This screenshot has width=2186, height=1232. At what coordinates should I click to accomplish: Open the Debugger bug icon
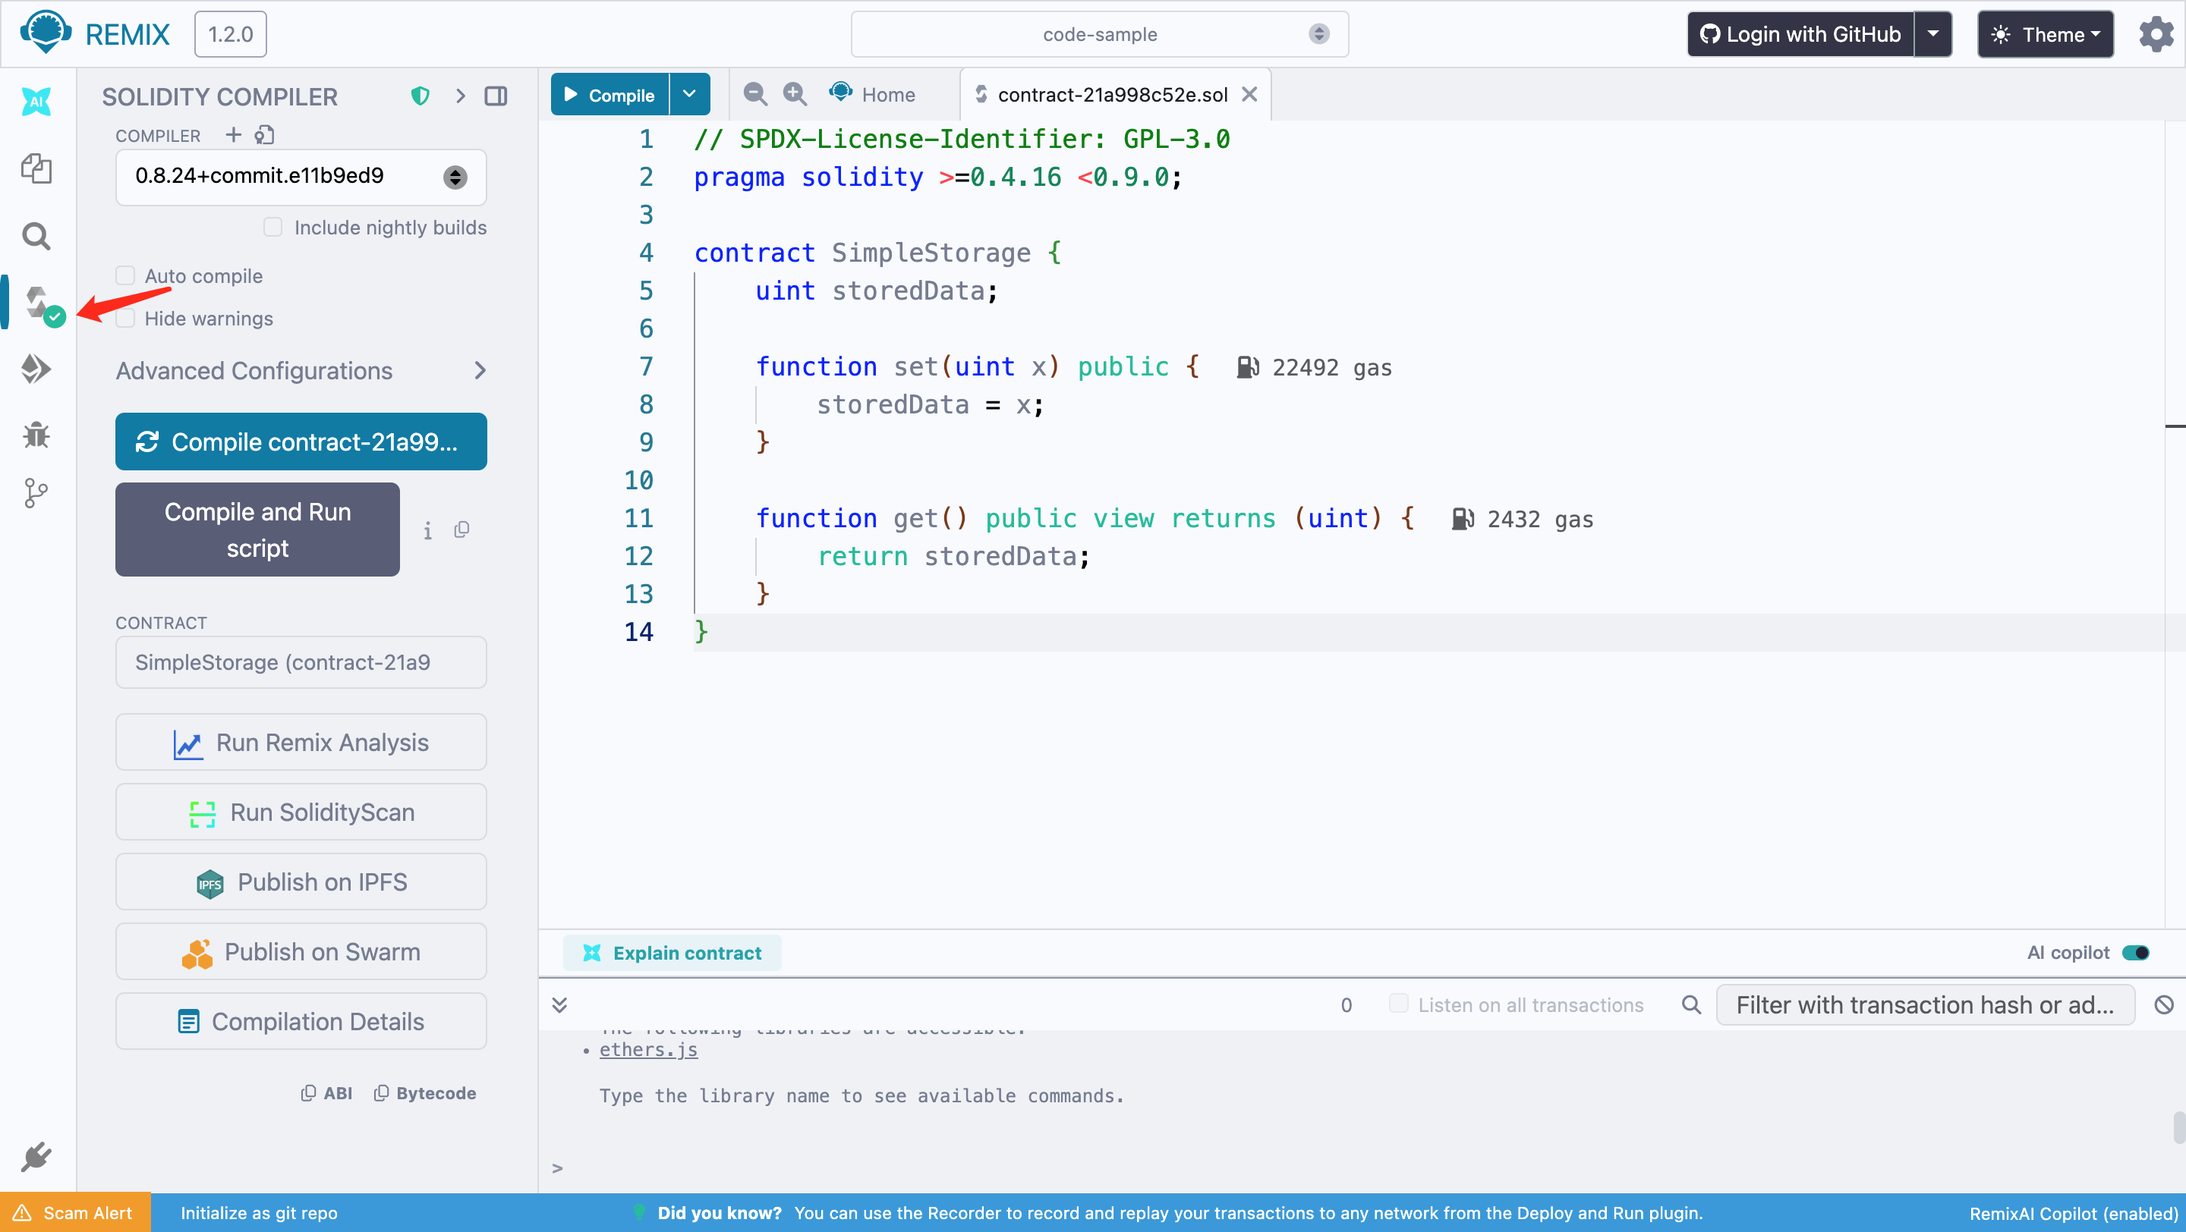36,435
